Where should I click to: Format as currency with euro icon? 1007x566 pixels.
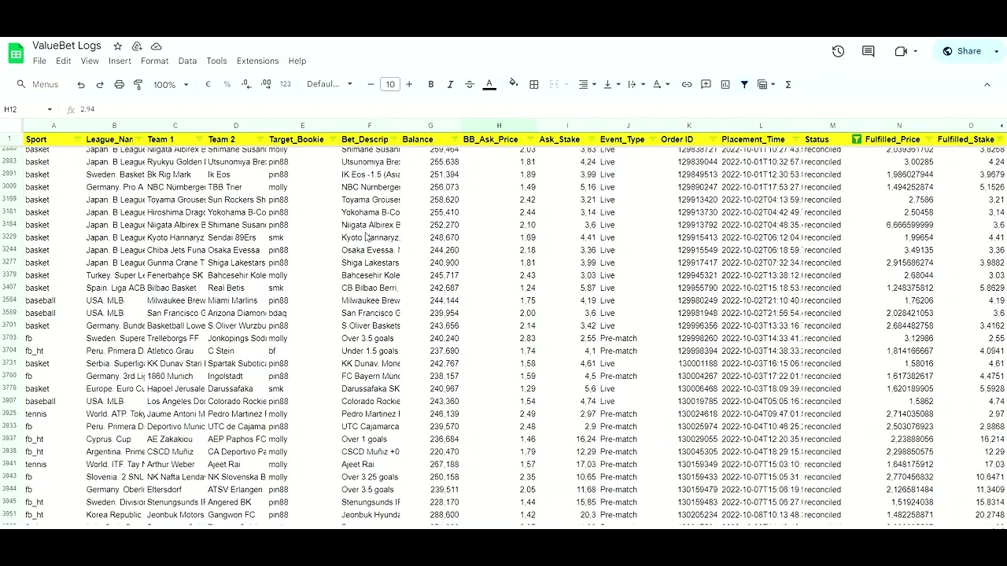click(208, 84)
